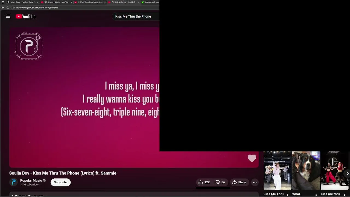
Task: Open options menu for 'What' short
Action: 316,195
